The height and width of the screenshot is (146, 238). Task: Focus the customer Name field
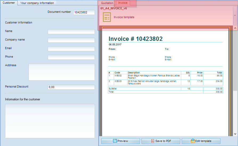[71, 31]
